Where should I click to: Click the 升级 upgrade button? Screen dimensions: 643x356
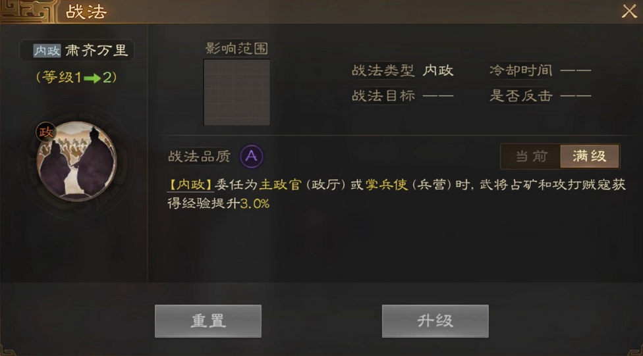coord(435,321)
